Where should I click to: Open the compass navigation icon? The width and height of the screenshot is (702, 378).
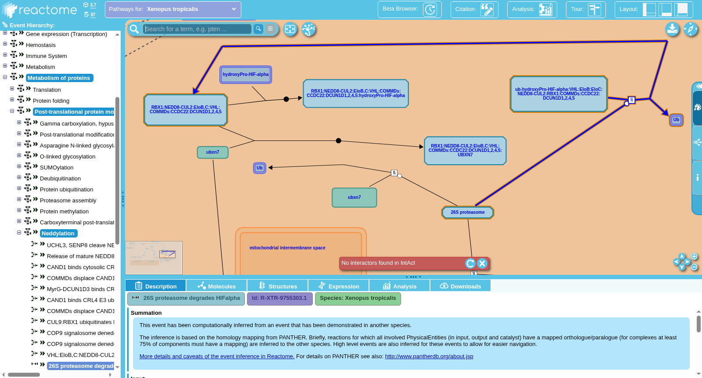pos(691,29)
